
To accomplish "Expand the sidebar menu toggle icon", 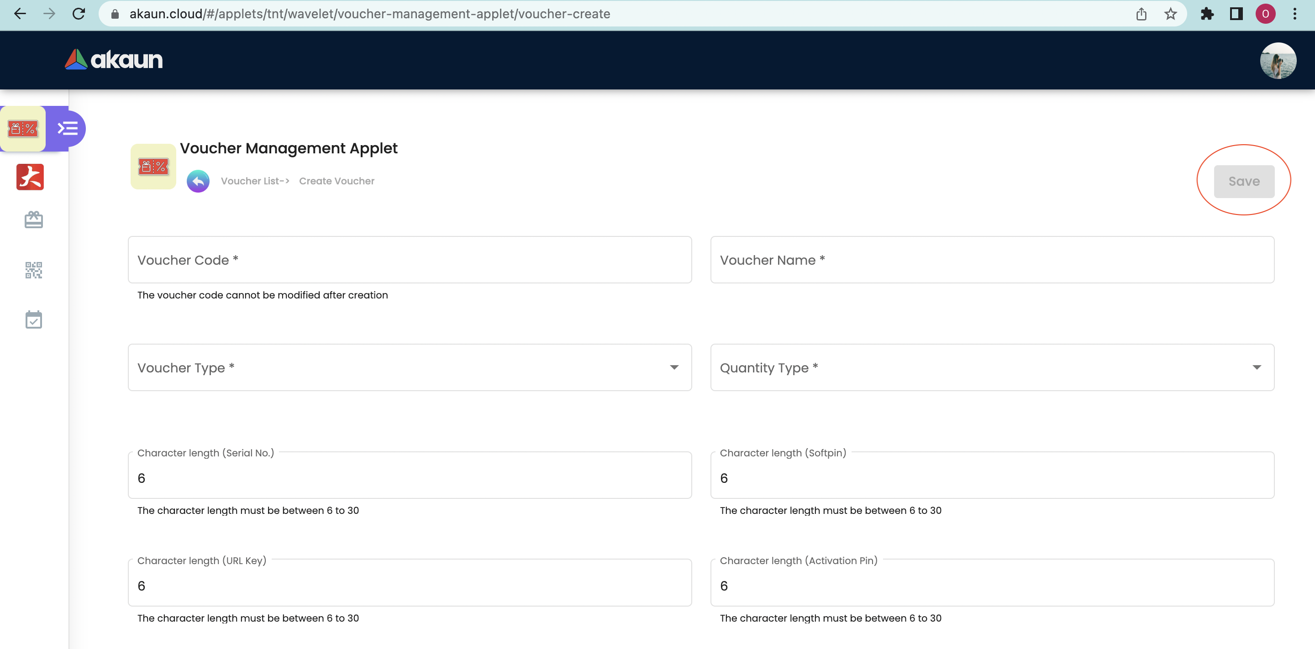I will pos(68,129).
